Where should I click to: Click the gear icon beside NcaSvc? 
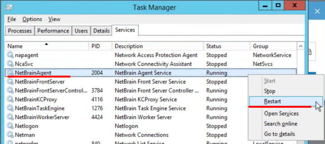pyautogui.click(x=10, y=64)
